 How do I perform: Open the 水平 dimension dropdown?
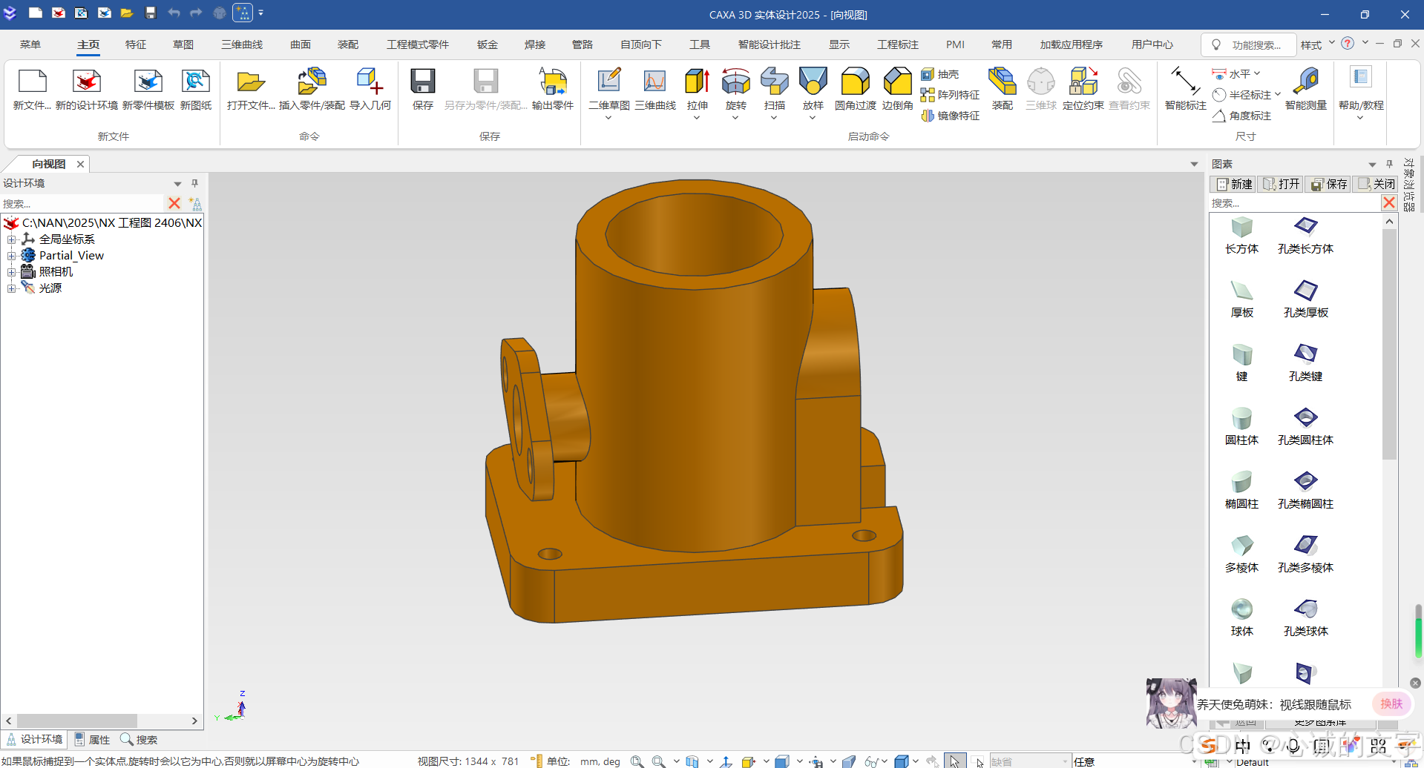click(x=1257, y=73)
